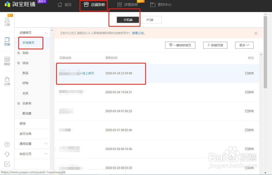Click the feedback pen icon at bottom left
Screen dimensions: 272x175
(7, 164)
